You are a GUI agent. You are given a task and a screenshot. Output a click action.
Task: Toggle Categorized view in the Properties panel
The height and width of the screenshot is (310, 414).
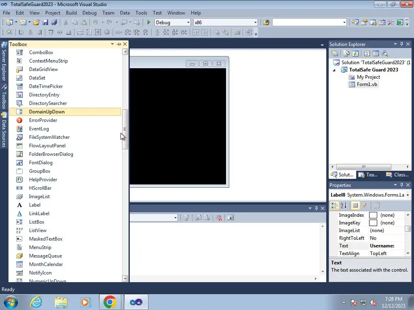(x=334, y=205)
